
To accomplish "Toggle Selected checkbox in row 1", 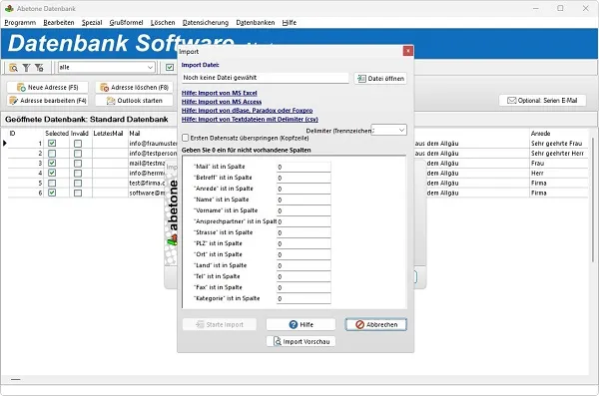I will (52, 144).
